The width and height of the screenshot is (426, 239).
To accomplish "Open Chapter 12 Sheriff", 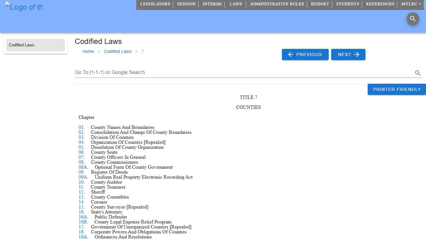I will tap(81, 192).
